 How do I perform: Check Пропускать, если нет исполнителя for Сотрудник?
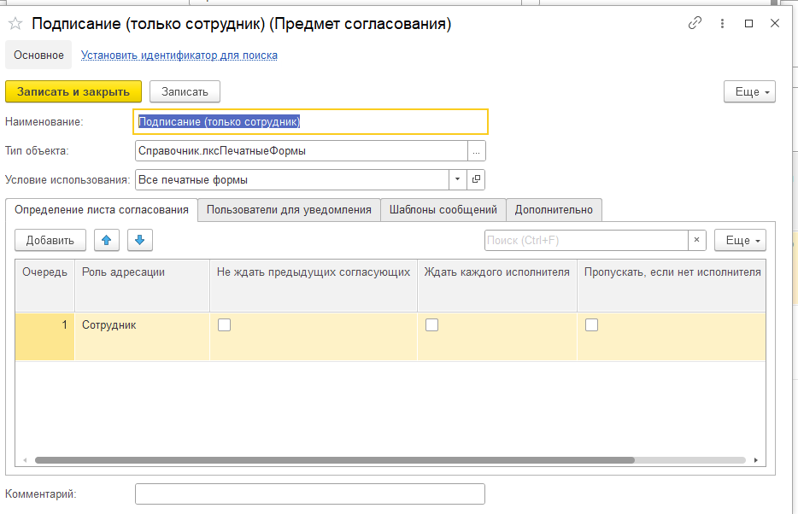(x=591, y=324)
